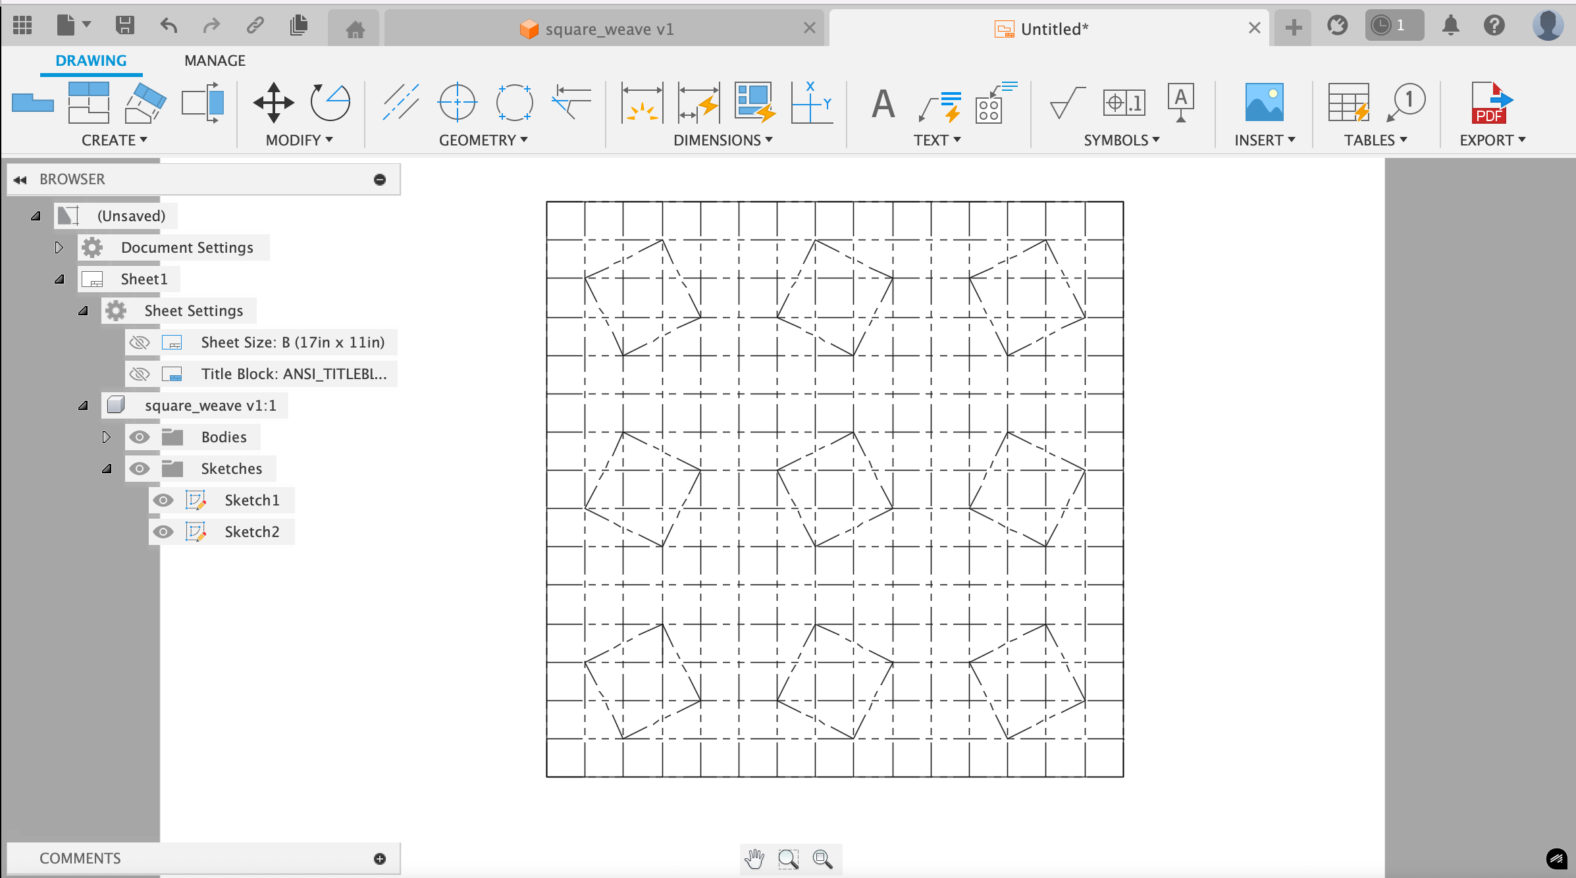This screenshot has width=1576, height=878.
Task: Switch to the DRAWING ribbon tab
Action: 92,61
